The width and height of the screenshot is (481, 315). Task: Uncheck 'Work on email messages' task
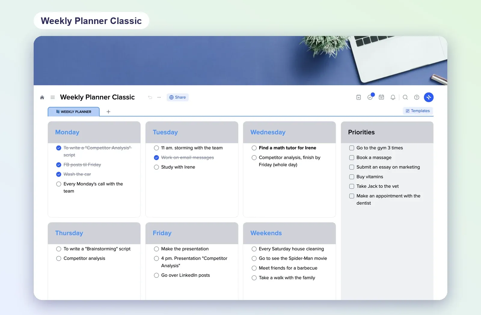(156, 157)
